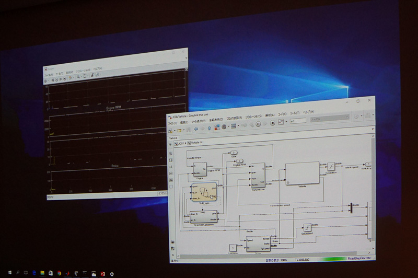Navigate back with blue left arrow
The height and width of the screenshot is (278, 418).
coord(196,129)
